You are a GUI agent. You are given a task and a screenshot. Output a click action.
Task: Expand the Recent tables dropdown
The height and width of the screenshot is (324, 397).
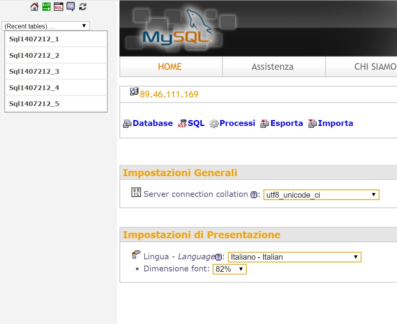[46, 26]
